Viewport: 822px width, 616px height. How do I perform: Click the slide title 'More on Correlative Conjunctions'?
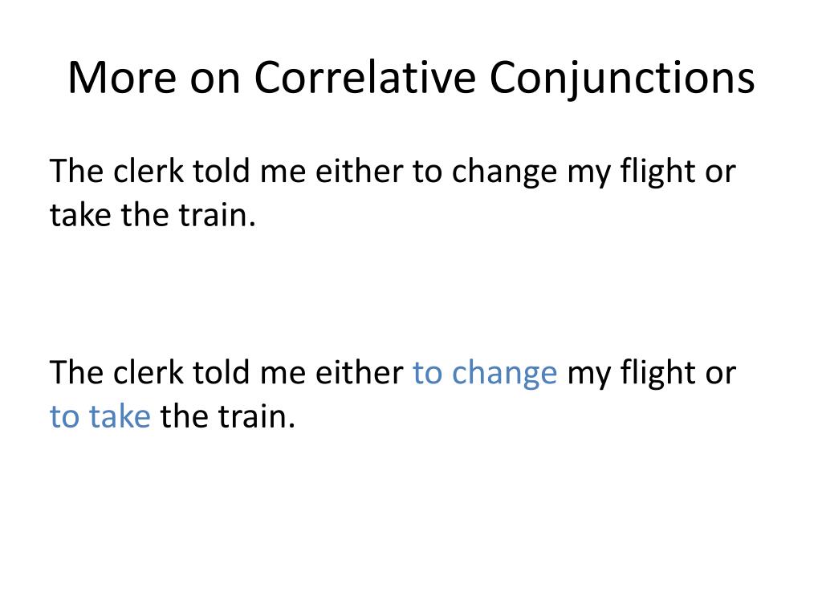point(412,79)
